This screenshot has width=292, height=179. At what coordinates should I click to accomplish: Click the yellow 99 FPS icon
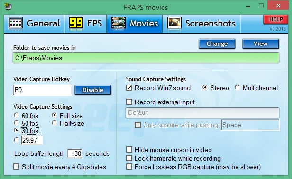click(x=76, y=23)
